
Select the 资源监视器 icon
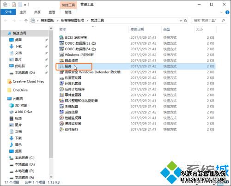tap(61, 124)
